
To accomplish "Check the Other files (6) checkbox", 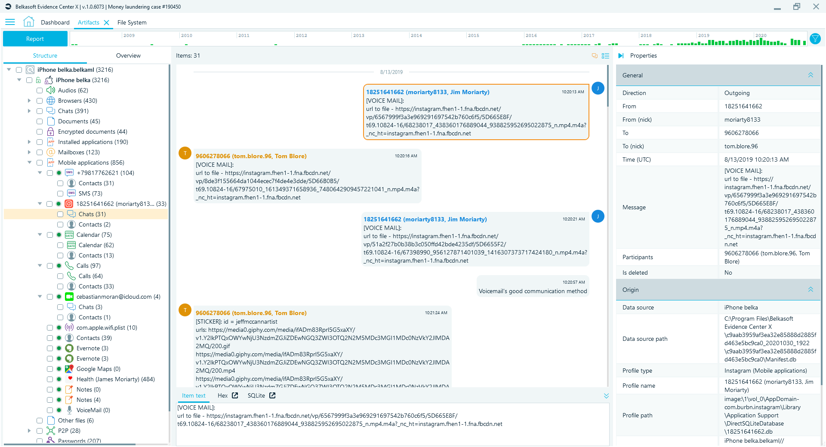I will [x=40, y=420].
